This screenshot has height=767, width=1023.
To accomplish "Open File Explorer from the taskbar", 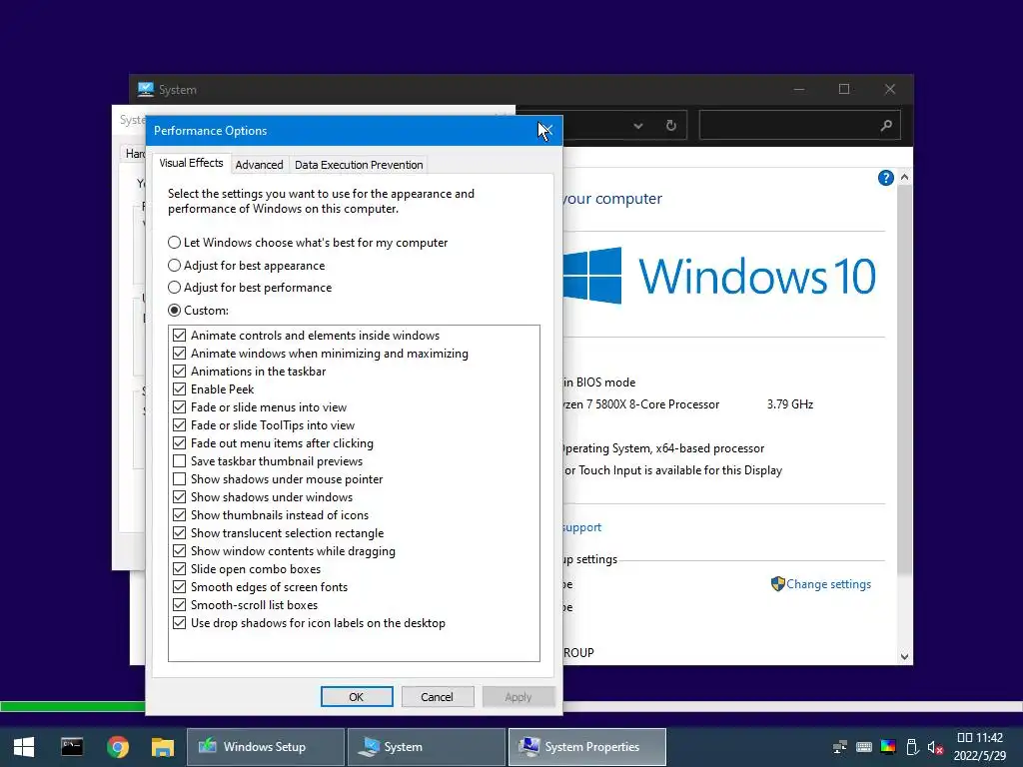I will click(x=163, y=747).
